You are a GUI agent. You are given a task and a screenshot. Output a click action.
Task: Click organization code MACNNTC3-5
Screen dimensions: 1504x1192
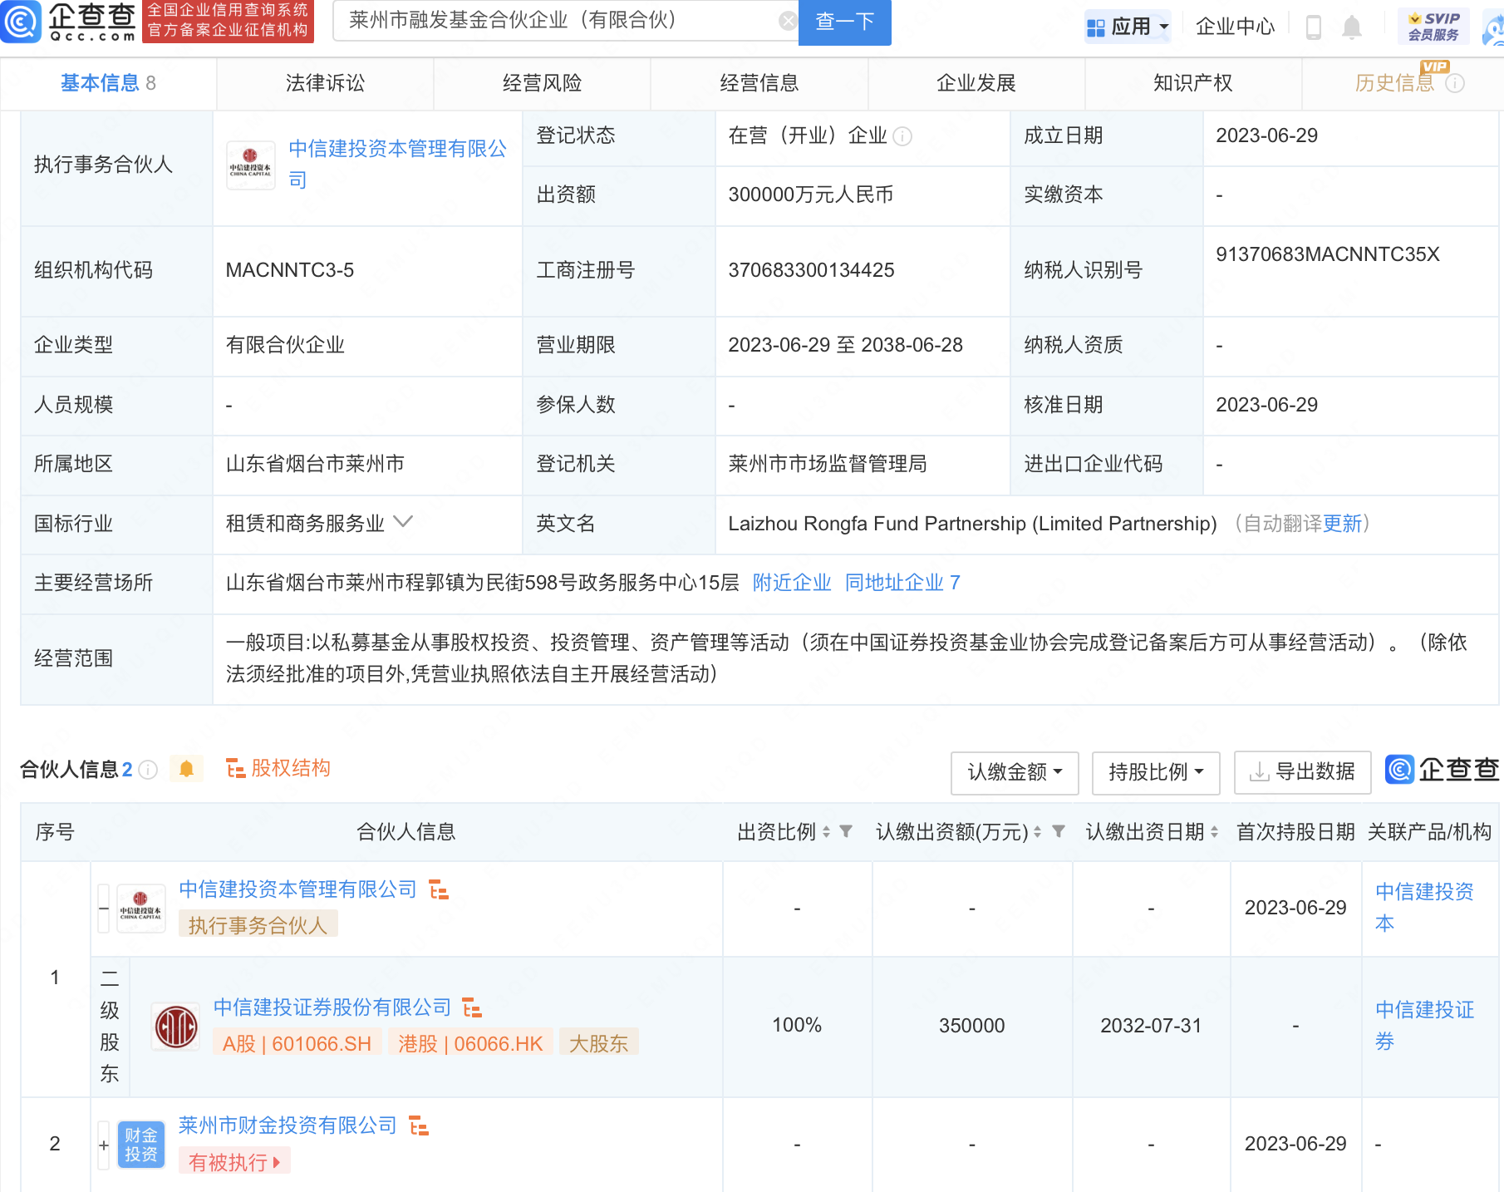tap(289, 270)
